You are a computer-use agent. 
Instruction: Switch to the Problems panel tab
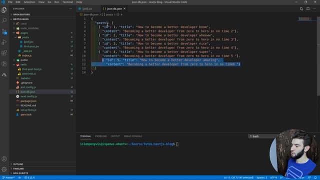101,136
